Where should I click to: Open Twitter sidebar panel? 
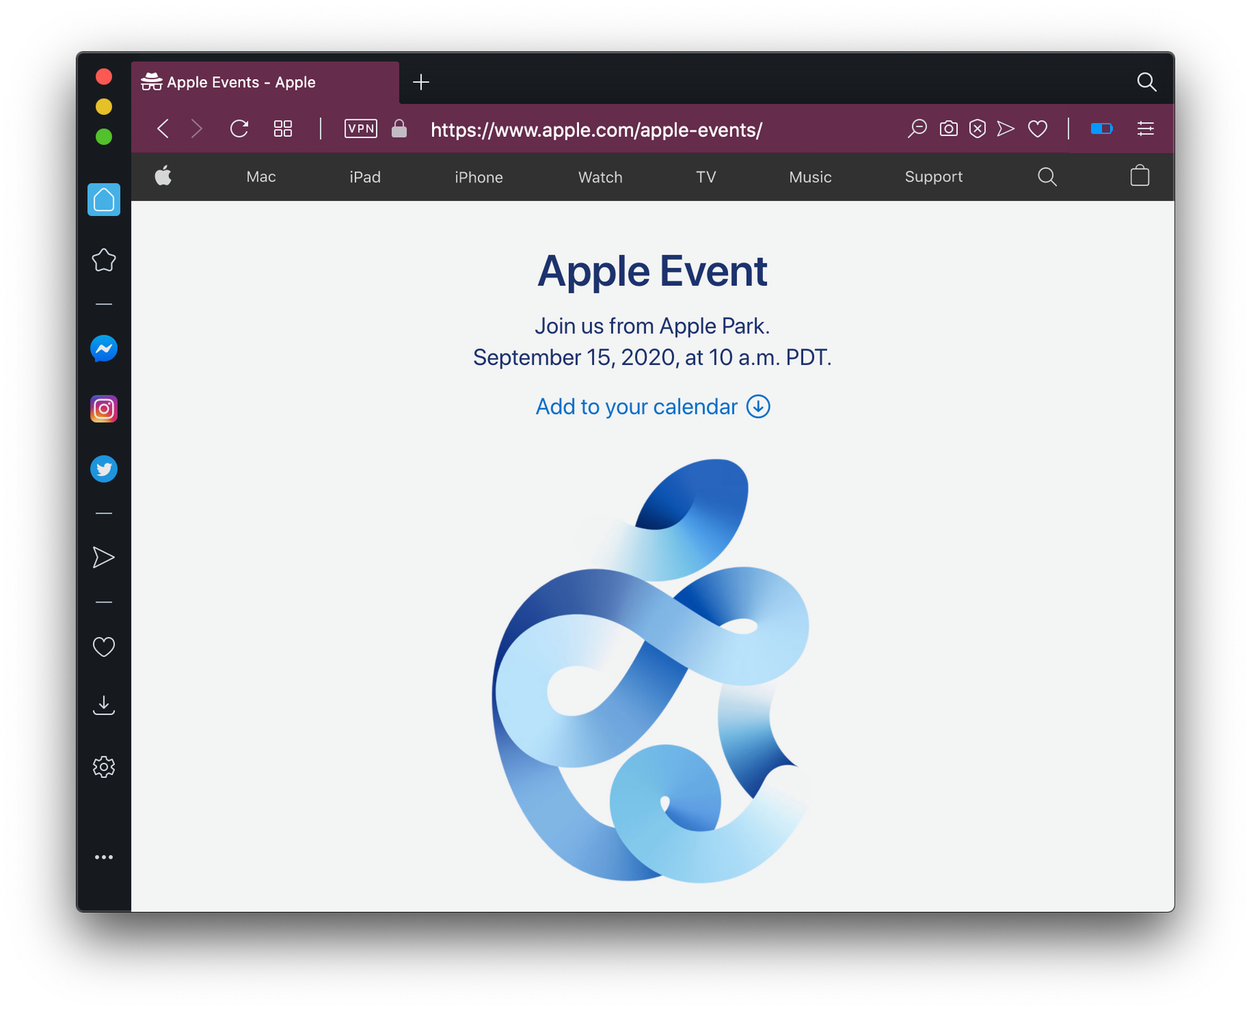click(104, 469)
